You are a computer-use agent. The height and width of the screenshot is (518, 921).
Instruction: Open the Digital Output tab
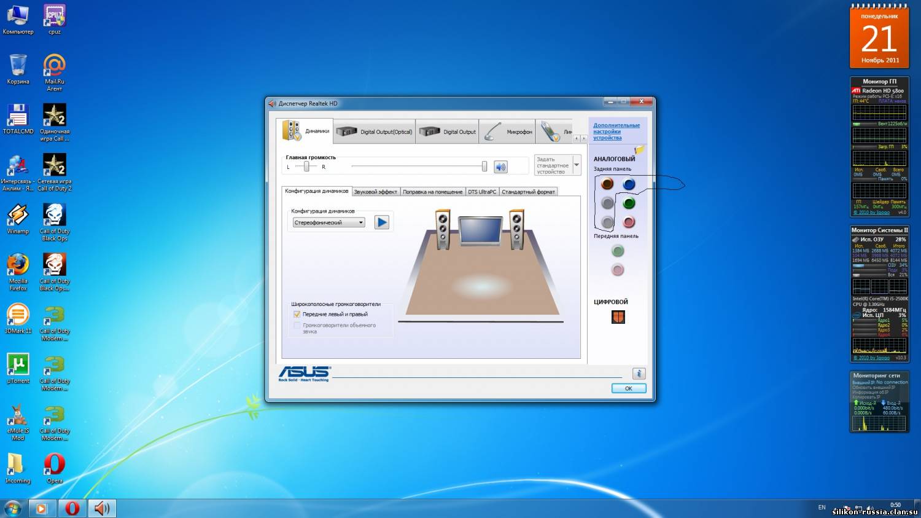[x=447, y=131]
